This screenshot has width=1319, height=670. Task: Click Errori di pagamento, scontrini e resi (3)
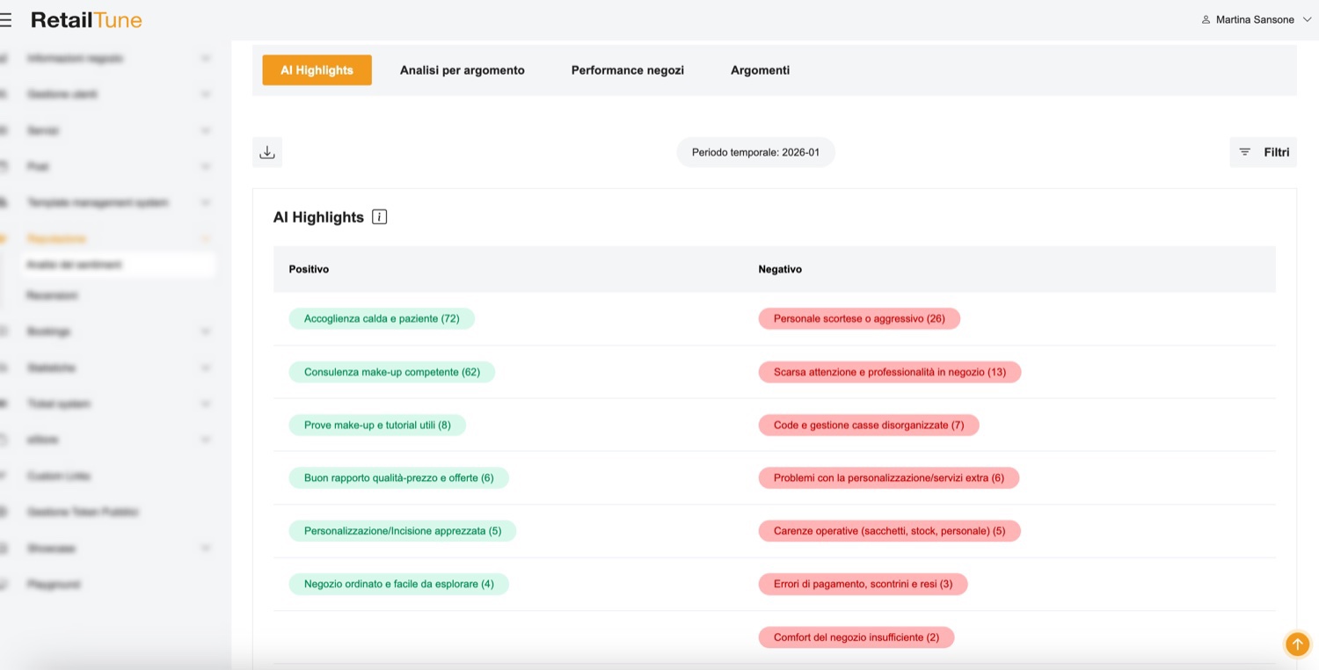863,584
